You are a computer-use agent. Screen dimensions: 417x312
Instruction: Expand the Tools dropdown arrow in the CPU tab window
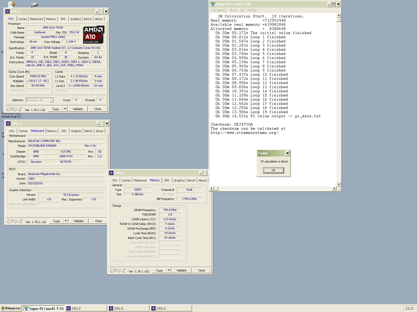click(65, 109)
